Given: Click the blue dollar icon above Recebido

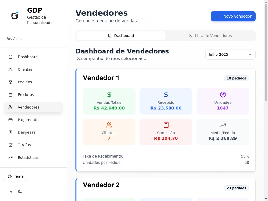Looking at the screenshot, I should pyautogui.click(x=166, y=94).
